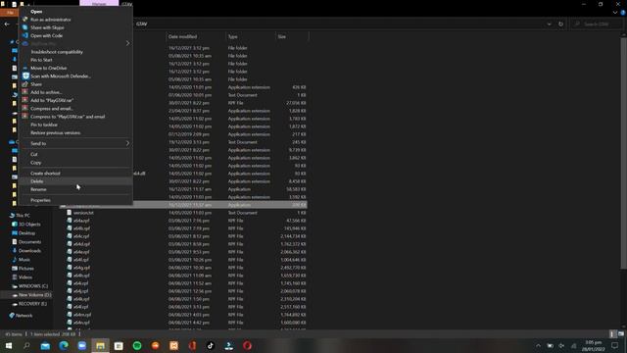Screen dimensions: 627x353
Task: Select the x64g.rpf file name
Action: pyautogui.click(x=81, y=268)
